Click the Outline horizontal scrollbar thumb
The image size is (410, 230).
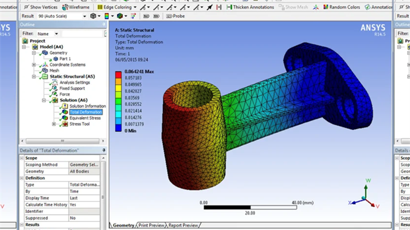(63, 141)
